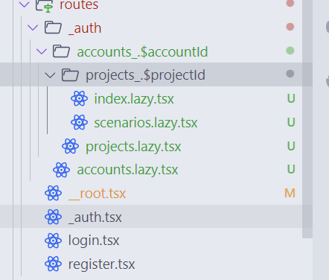Click the U badge of scenarios.lazy.tsx
The width and height of the screenshot is (329, 280).
(291, 122)
